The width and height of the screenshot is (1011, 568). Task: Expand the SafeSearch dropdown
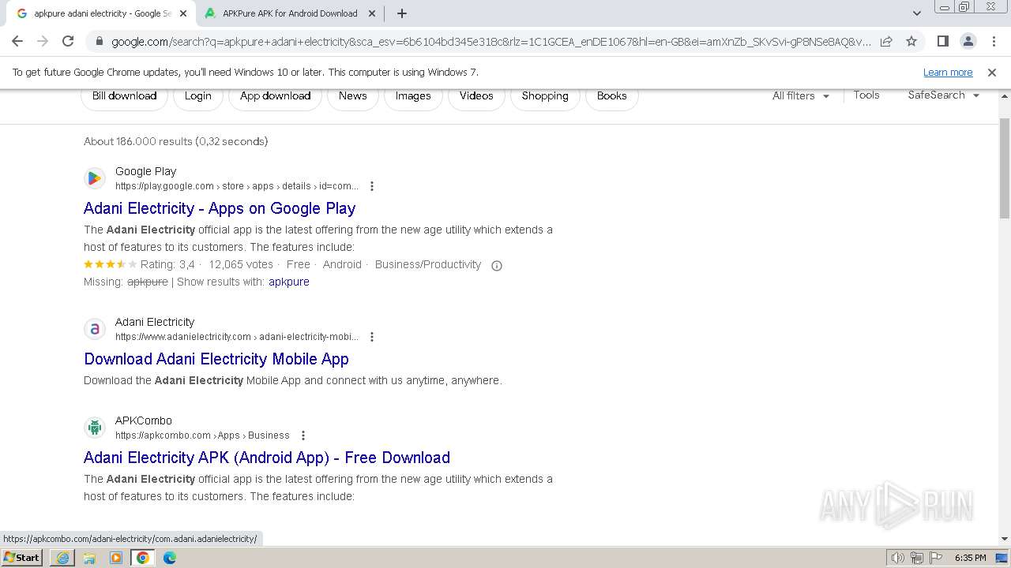pyautogui.click(x=943, y=95)
